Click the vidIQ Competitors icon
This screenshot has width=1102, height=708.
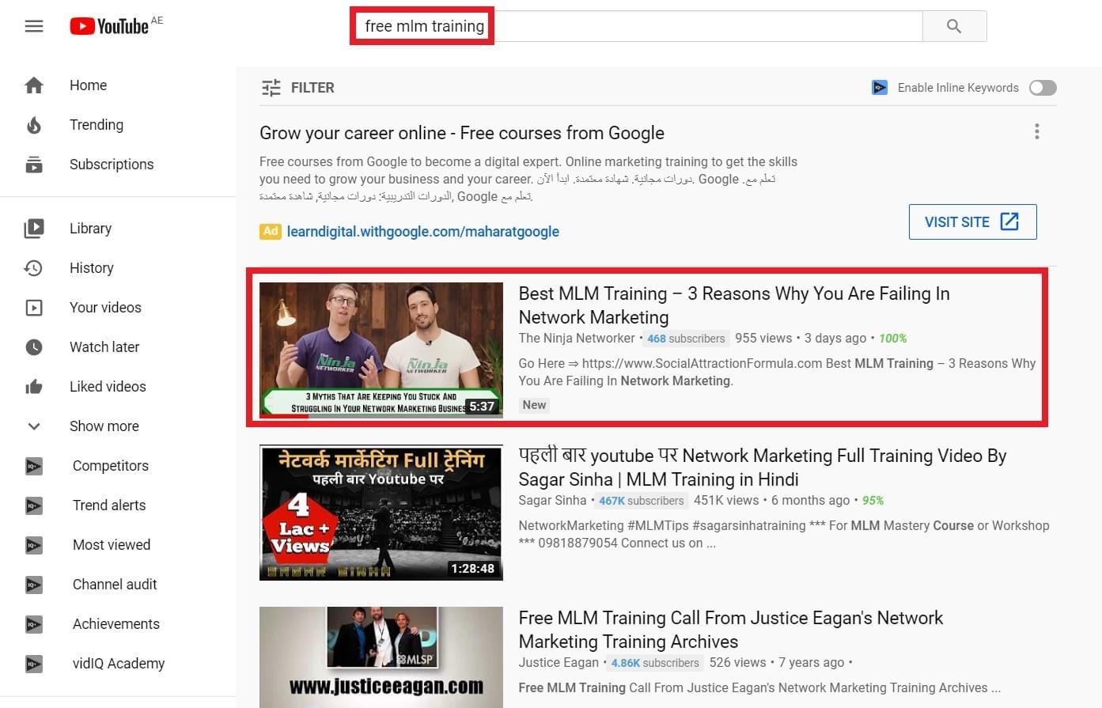point(34,466)
